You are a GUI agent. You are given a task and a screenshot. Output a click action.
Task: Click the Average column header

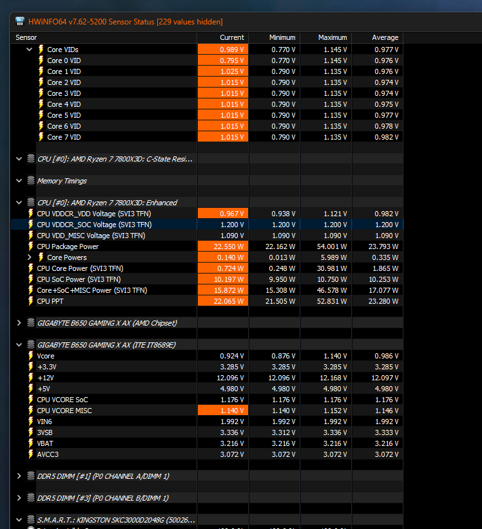tap(378, 37)
